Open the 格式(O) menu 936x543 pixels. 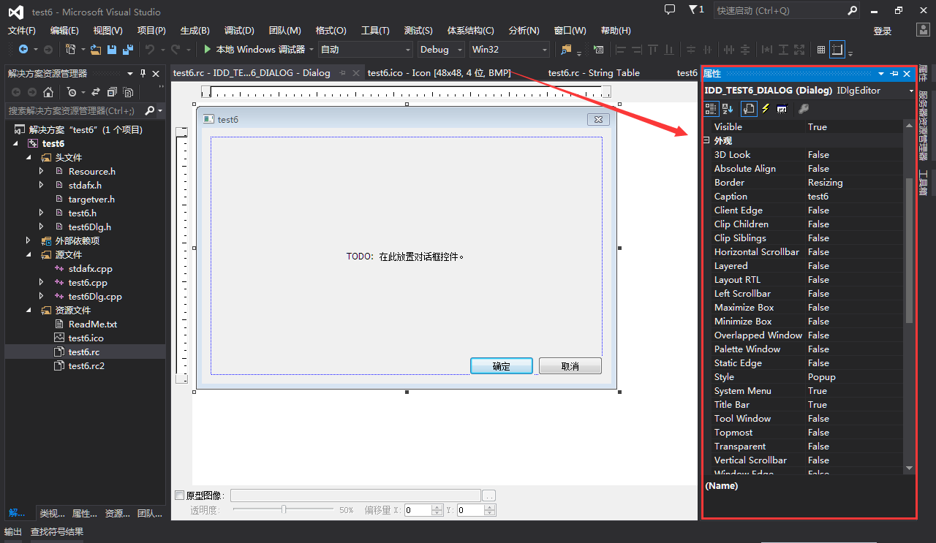pyautogui.click(x=331, y=31)
